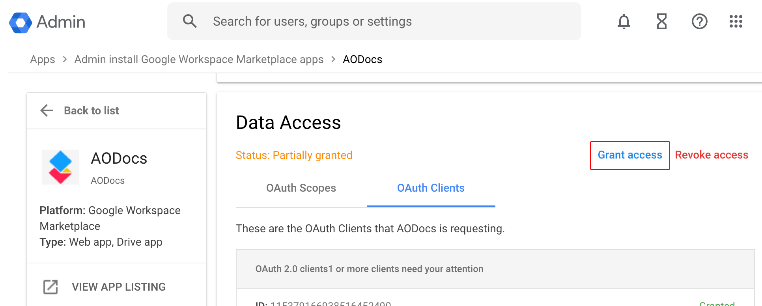
Task: Click the Back to list label
Action: pyautogui.click(x=92, y=111)
